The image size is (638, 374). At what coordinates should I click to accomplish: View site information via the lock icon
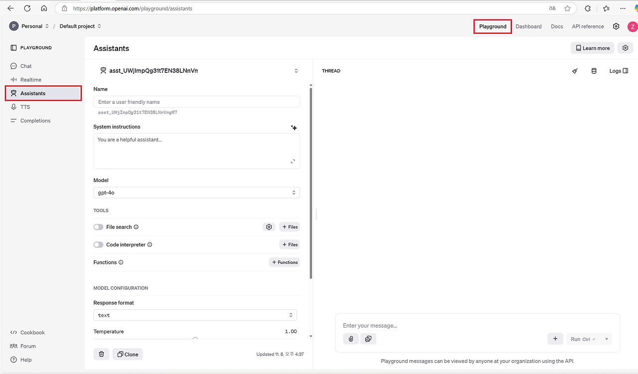tap(64, 8)
